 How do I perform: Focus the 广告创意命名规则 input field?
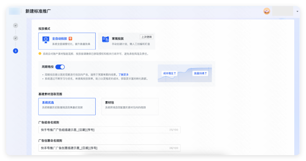[x=110, y=148]
